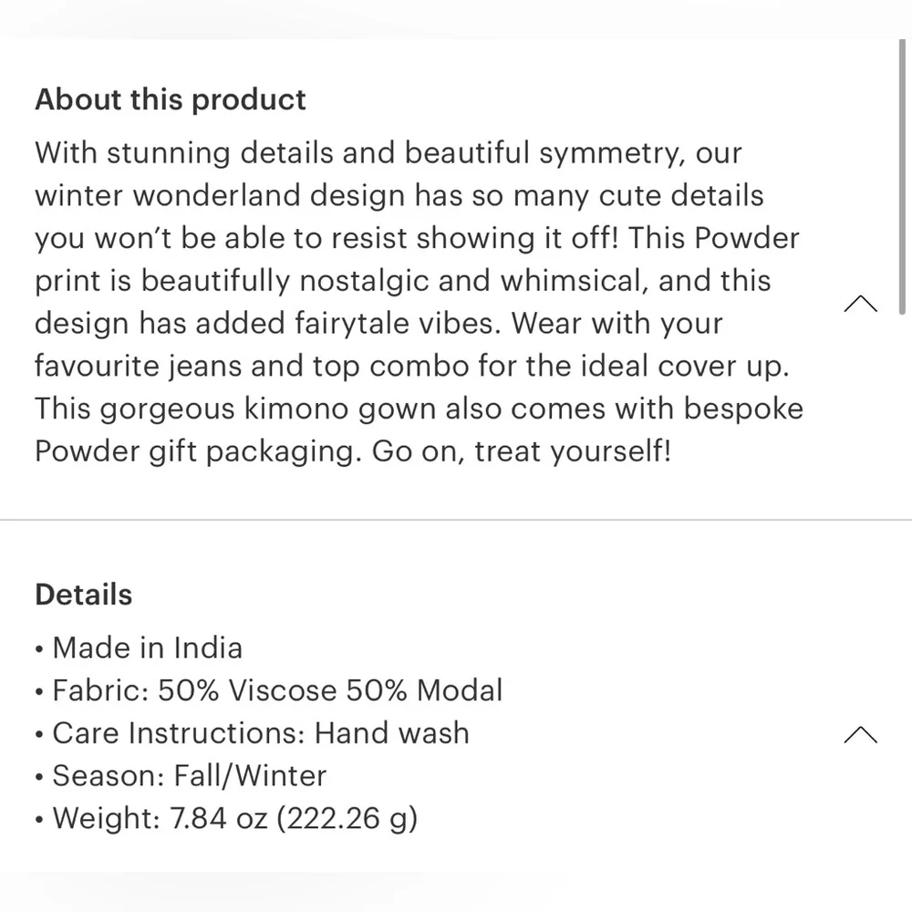Image resolution: width=912 pixels, height=912 pixels.
Task: Click the vertical scrollbar thumb
Action: point(903,173)
